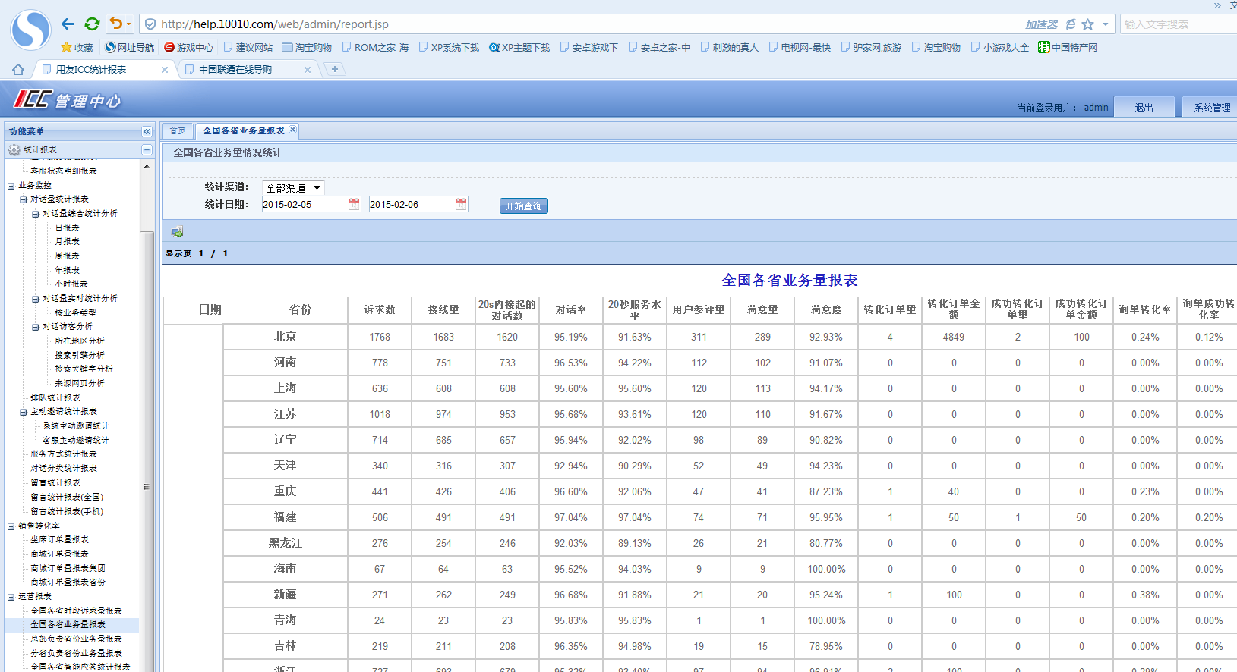Open the calendar picker for the end date
This screenshot has width=1237, height=672.
pyautogui.click(x=461, y=203)
